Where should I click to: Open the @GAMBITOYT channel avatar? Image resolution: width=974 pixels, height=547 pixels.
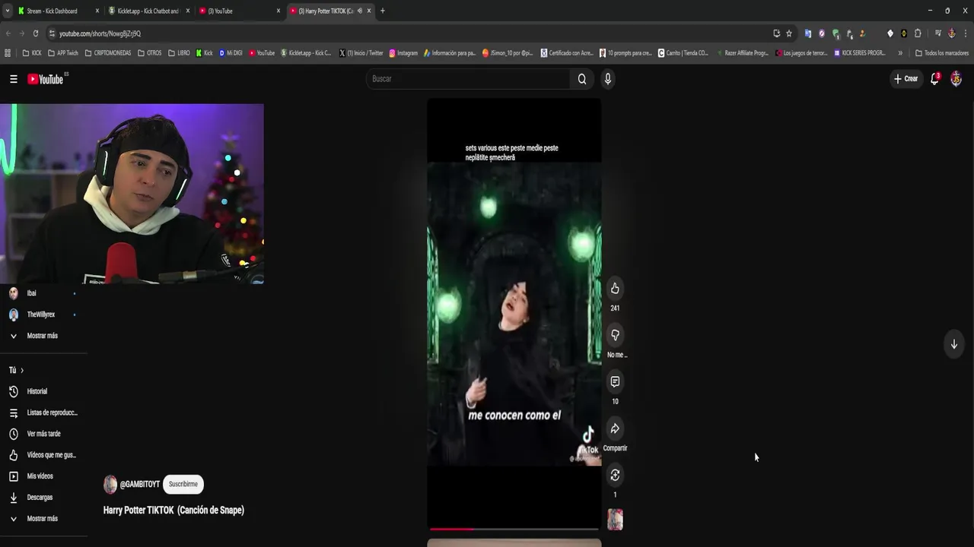pyautogui.click(x=110, y=485)
